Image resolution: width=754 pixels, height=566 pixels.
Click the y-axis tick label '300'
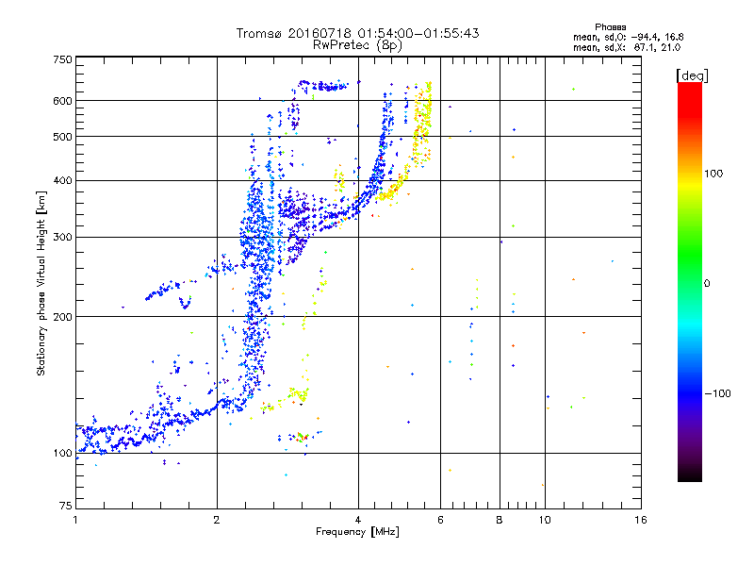pos(62,237)
